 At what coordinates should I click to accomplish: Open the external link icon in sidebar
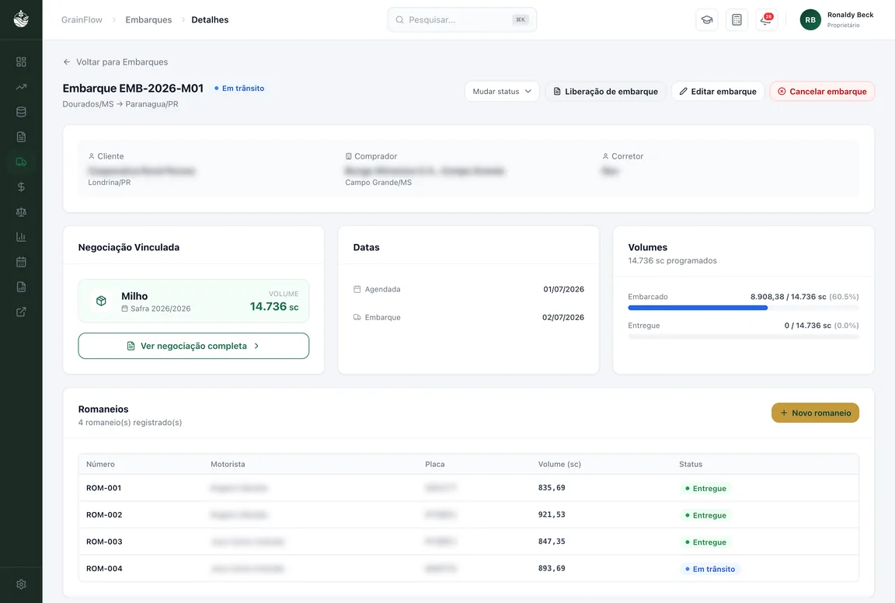tap(21, 312)
